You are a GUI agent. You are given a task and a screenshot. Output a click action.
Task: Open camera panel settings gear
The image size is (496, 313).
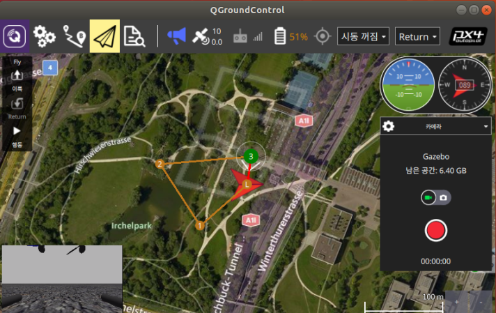tap(389, 126)
